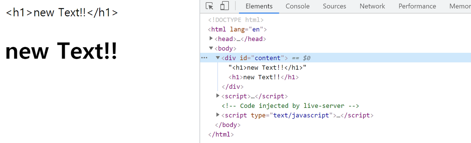471x143 pixels.
Task: Open the Sources tab
Action: (x=334, y=6)
